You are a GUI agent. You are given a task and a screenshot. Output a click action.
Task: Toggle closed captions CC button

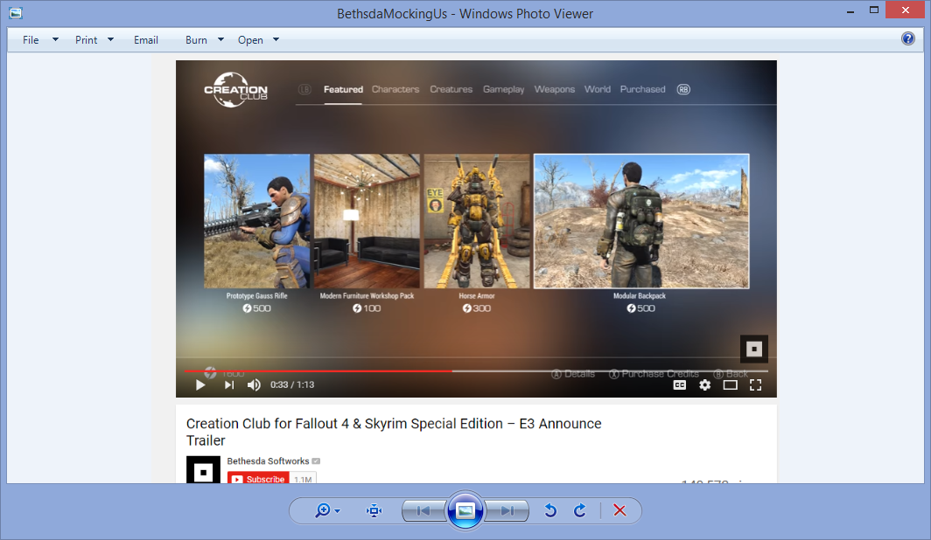tap(679, 385)
